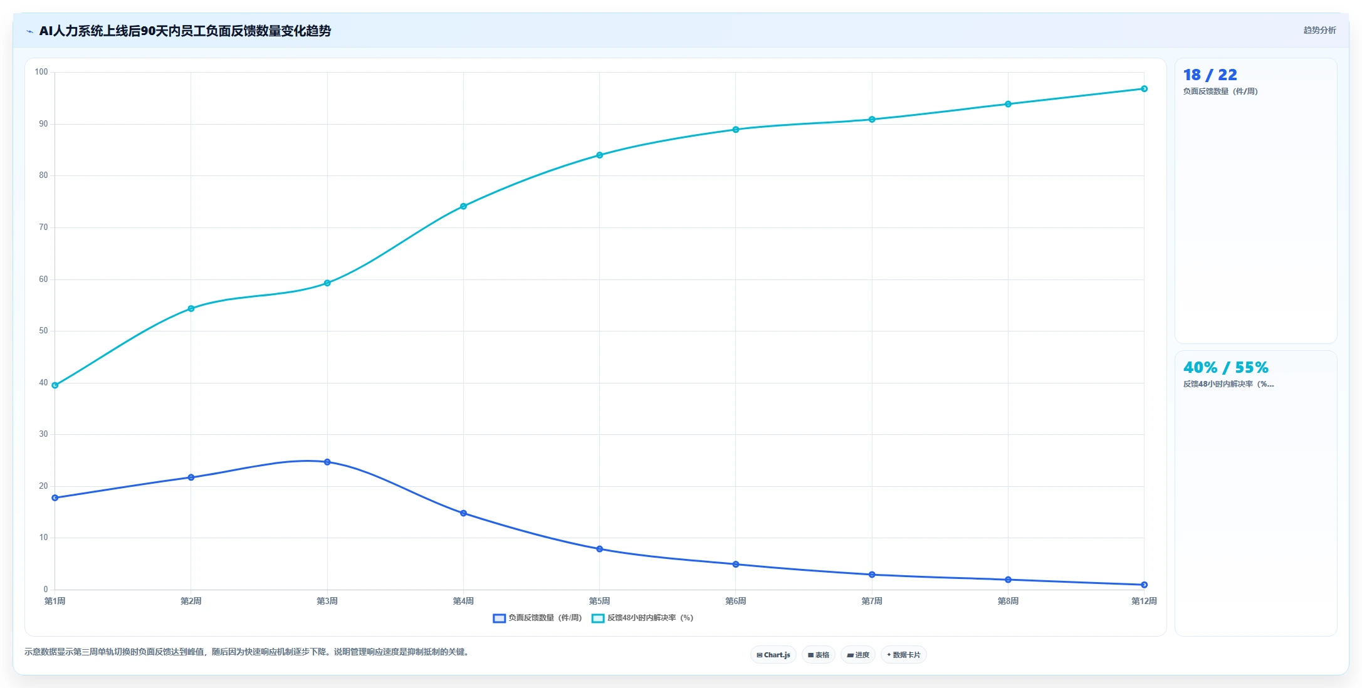
Task: Click the y-axis label 0
Action: (46, 590)
